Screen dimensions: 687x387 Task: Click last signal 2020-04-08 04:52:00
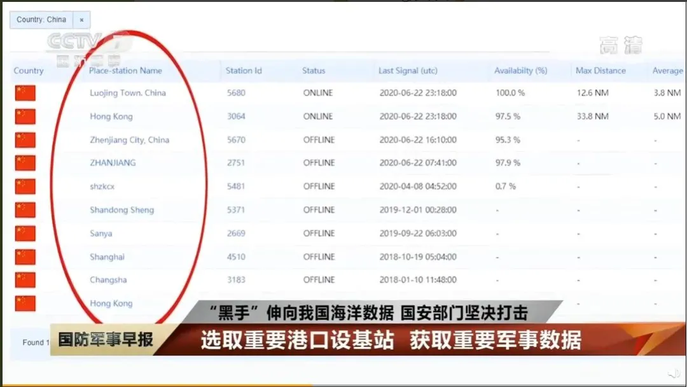pos(418,186)
